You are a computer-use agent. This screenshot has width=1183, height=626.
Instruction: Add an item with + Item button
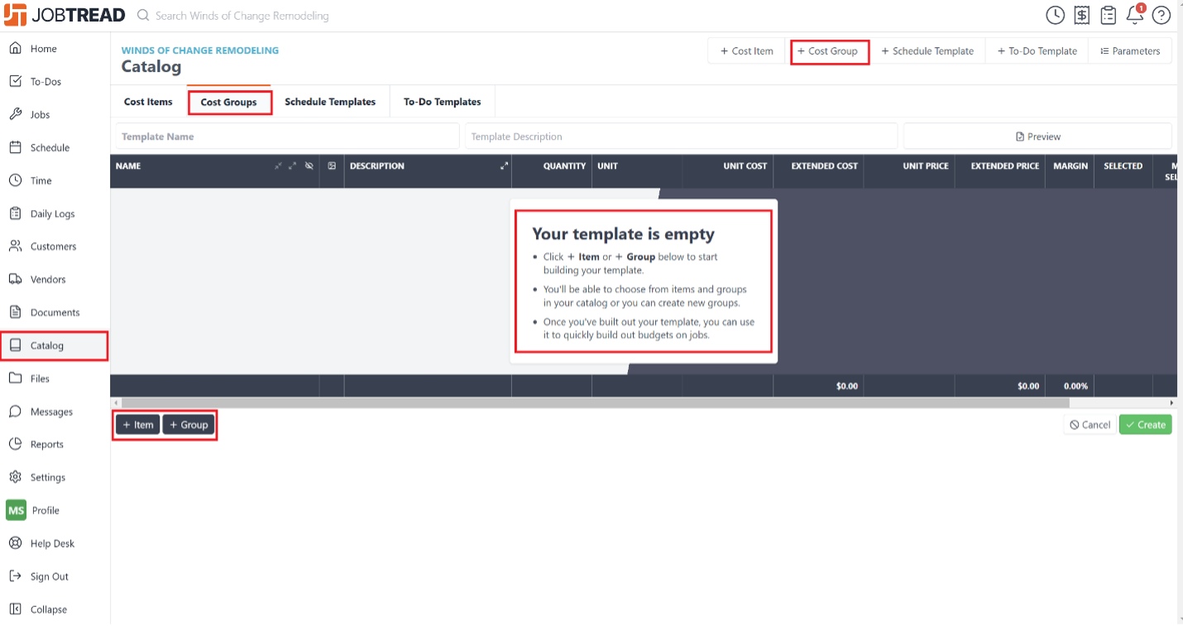pyautogui.click(x=137, y=425)
